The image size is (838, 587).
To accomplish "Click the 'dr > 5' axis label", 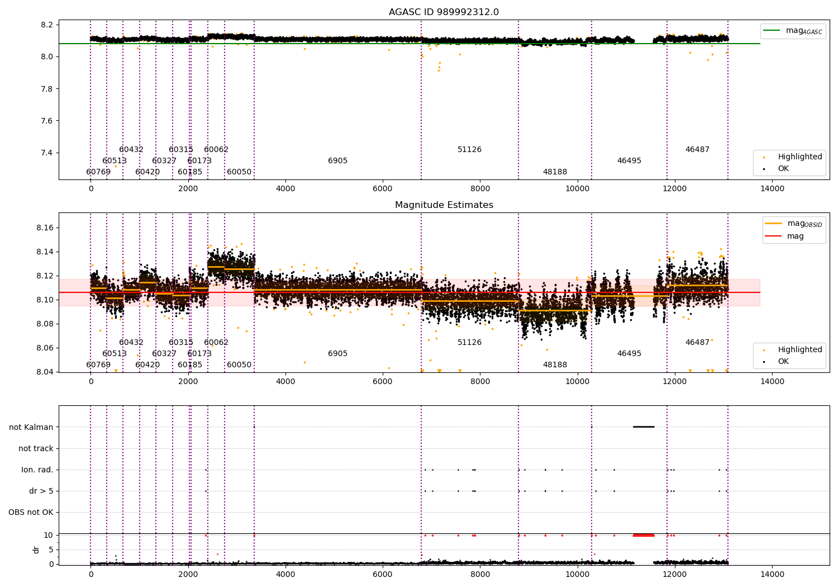I will 41,491.
